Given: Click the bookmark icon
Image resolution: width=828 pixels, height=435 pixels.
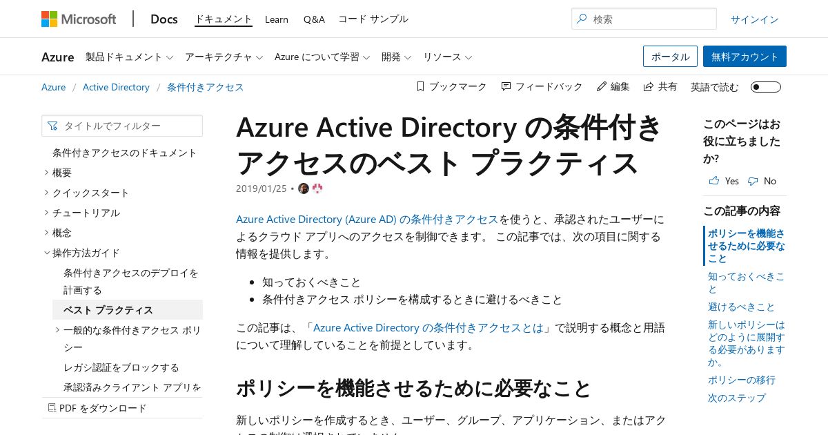Looking at the screenshot, I should pos(420,86).
